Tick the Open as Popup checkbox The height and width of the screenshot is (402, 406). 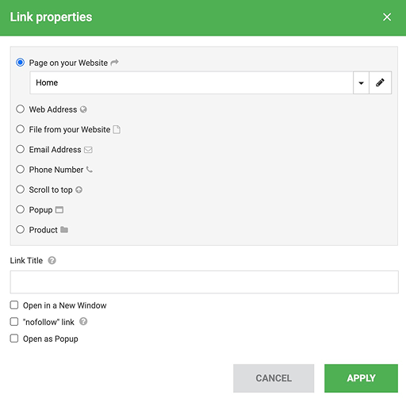(x=14, y=339)
